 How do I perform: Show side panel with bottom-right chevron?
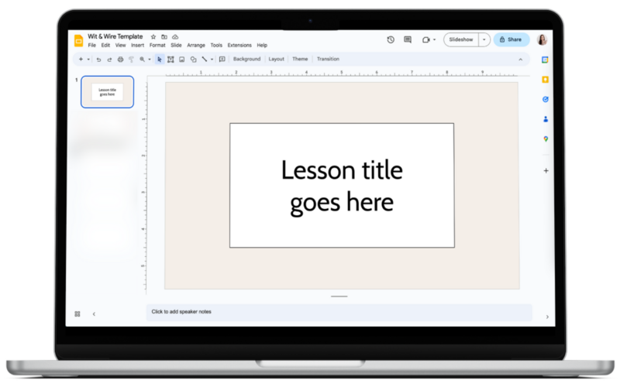click(547, 317)
